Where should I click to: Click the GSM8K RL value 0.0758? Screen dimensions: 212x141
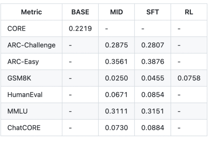[189, 78]
